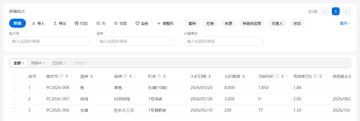Click the 8,000 entry quantity value
Viewport: 360px width, 121px height.
click(229, 88)
